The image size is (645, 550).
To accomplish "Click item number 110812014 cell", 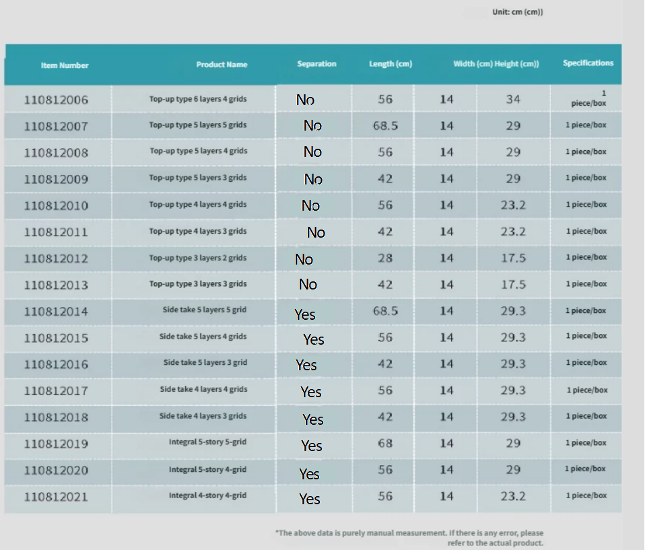I will click(x=56, y=312).
